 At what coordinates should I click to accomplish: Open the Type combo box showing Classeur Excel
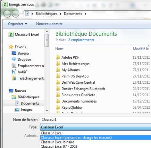[95, 127]
